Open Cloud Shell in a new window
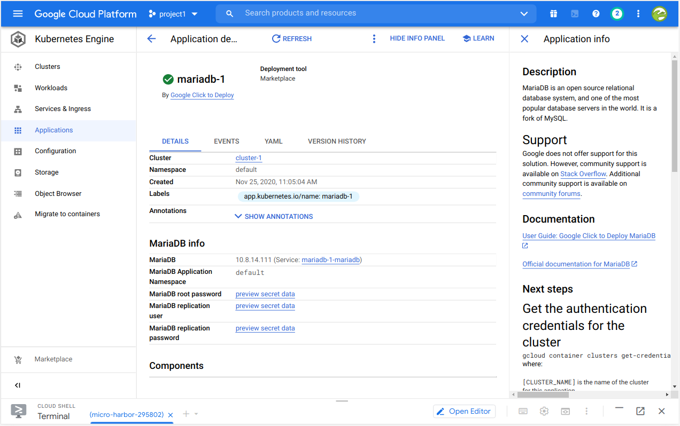680x426 pixels. pyautogui.click(x=640, y=411)
